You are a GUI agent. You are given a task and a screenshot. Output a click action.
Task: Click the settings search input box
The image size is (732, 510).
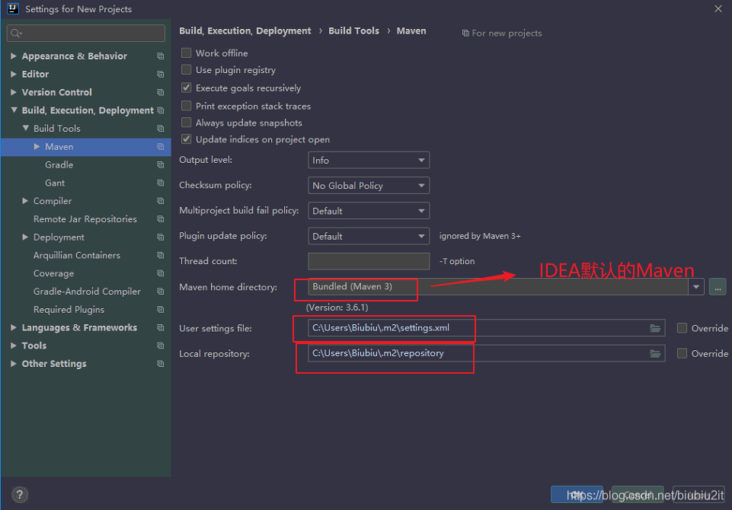86,33
